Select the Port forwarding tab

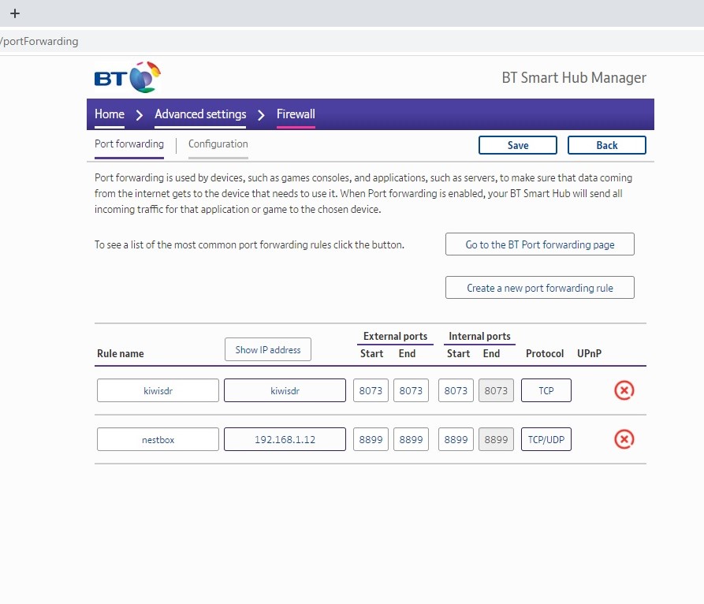coord(129,144)
